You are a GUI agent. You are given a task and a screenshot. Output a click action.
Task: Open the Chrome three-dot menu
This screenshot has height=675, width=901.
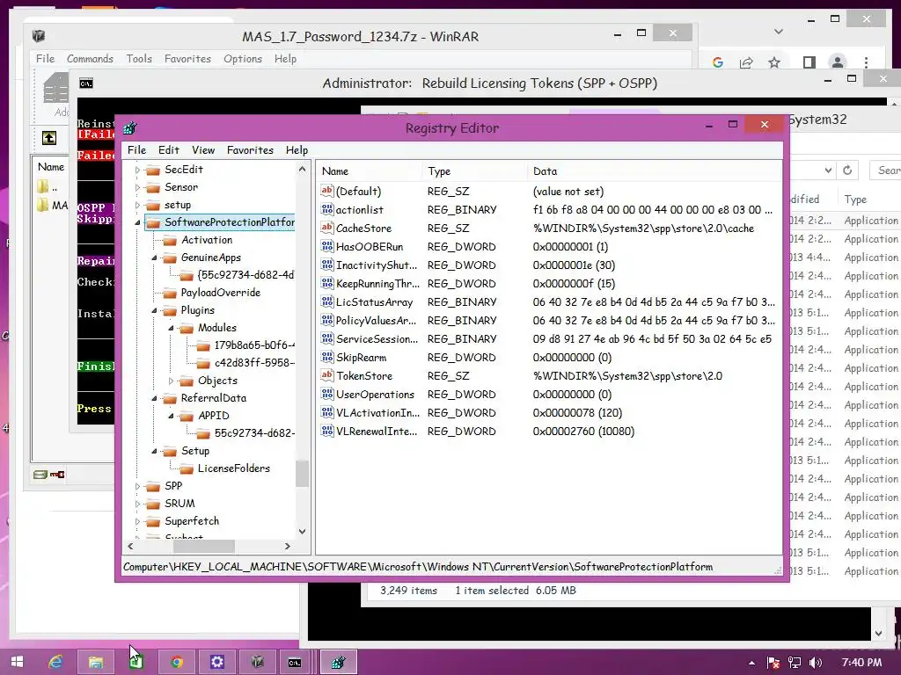click(866, 62)
